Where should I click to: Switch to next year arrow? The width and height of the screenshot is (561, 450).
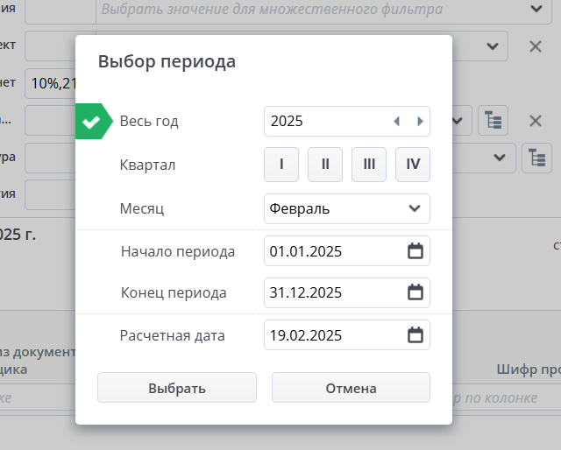click(x=420, y=122)
